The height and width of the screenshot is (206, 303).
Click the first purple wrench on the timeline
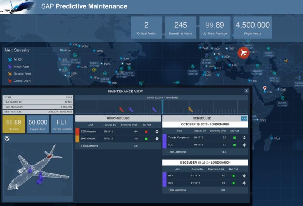[x=131, y=109]
